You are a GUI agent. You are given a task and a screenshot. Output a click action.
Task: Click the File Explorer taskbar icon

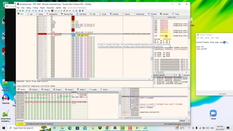[x=62, y=128]
